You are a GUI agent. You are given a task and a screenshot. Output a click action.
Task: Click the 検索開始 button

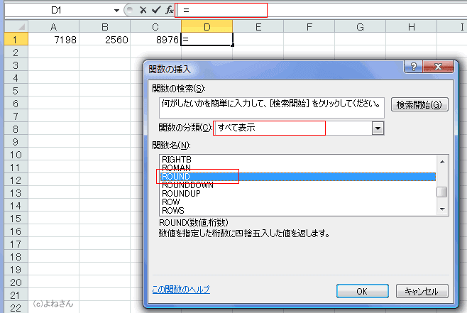[419, 104]
